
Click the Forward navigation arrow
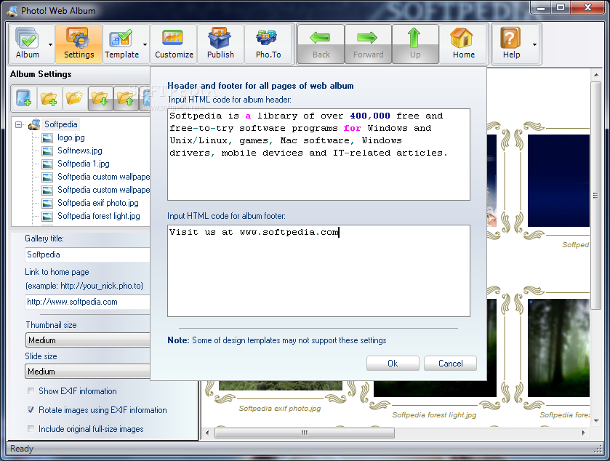pyautogui.click(x=368, y=44)
